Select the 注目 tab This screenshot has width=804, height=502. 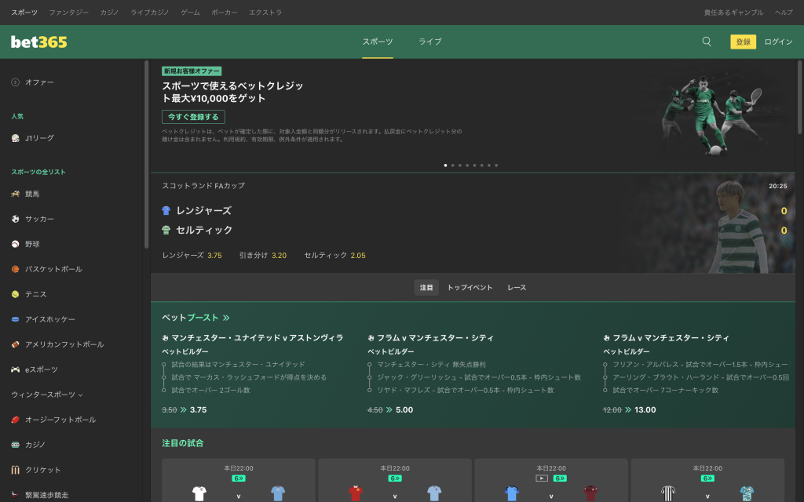(x=426, y=287)
